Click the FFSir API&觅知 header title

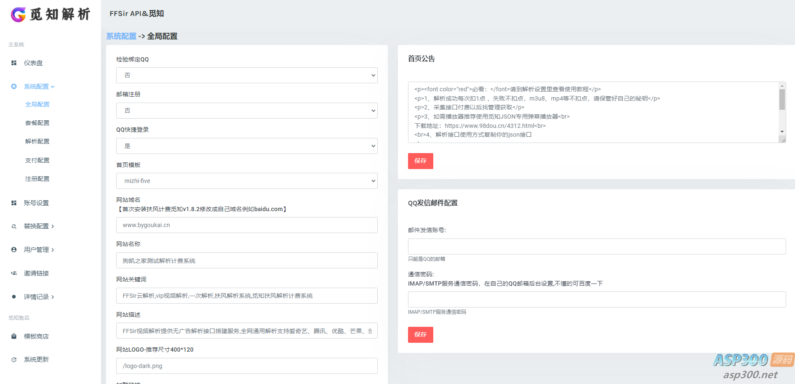[137, 13]
